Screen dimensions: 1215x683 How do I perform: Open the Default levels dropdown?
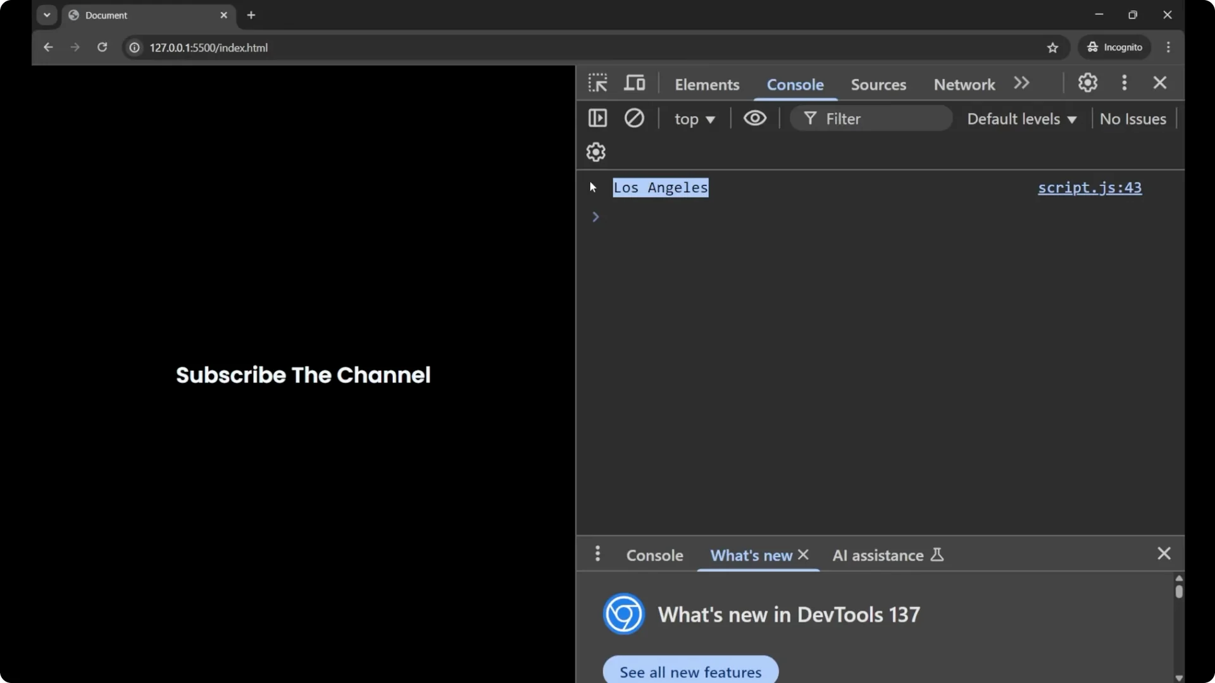click(1021, 119)
